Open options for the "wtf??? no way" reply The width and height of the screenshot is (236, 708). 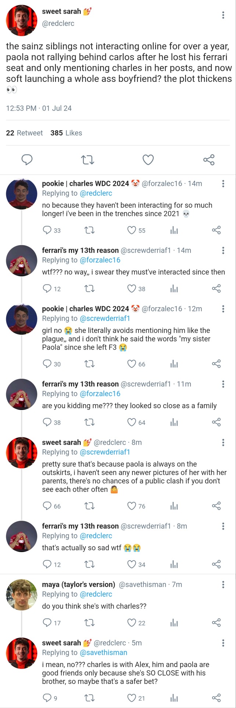[x=223, y=250]
